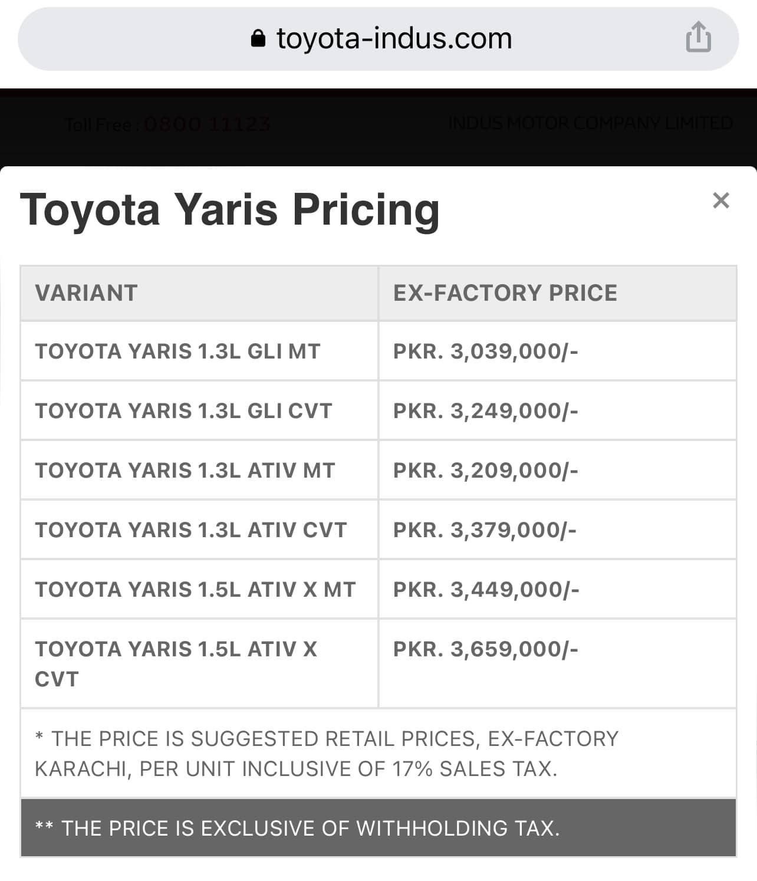757x881 pixels.
Task: Select the Toyota Yaris 1.3L ATIV CVT row
Action: (x=378, y=530)
